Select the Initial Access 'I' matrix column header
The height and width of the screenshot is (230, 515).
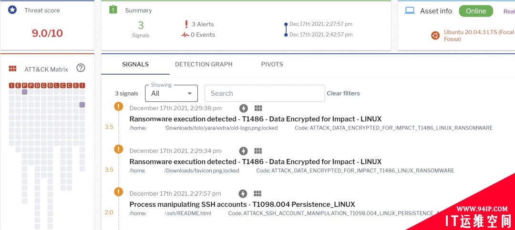click(11, 86)
